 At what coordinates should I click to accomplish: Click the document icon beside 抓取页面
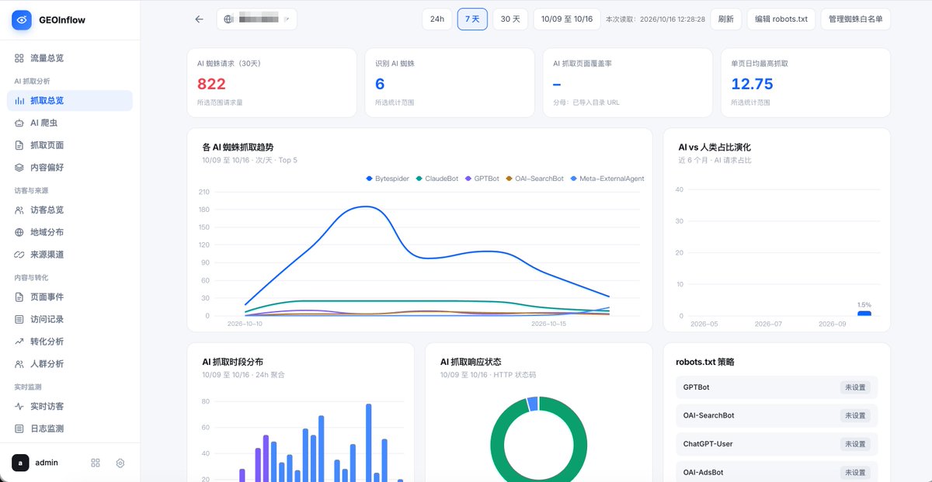tap(19, 145)
